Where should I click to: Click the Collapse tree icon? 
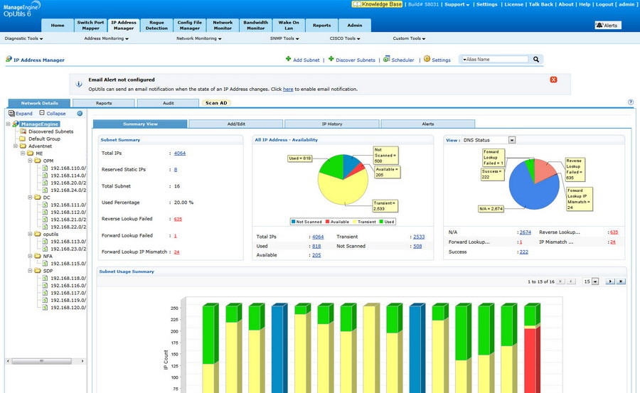click(42, 114)
